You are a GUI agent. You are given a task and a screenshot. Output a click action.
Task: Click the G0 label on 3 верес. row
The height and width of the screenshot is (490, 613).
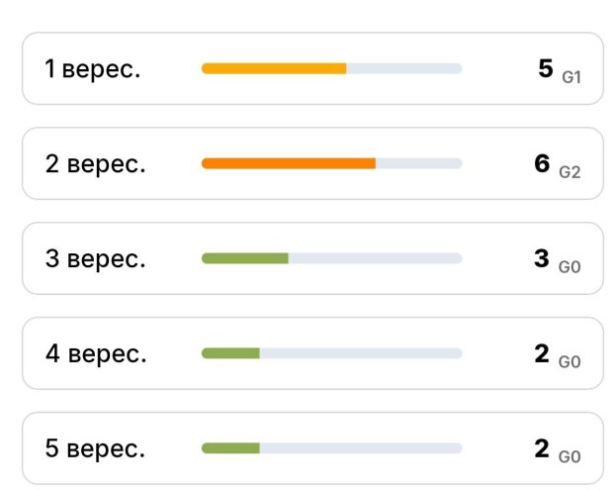point(569,267)
